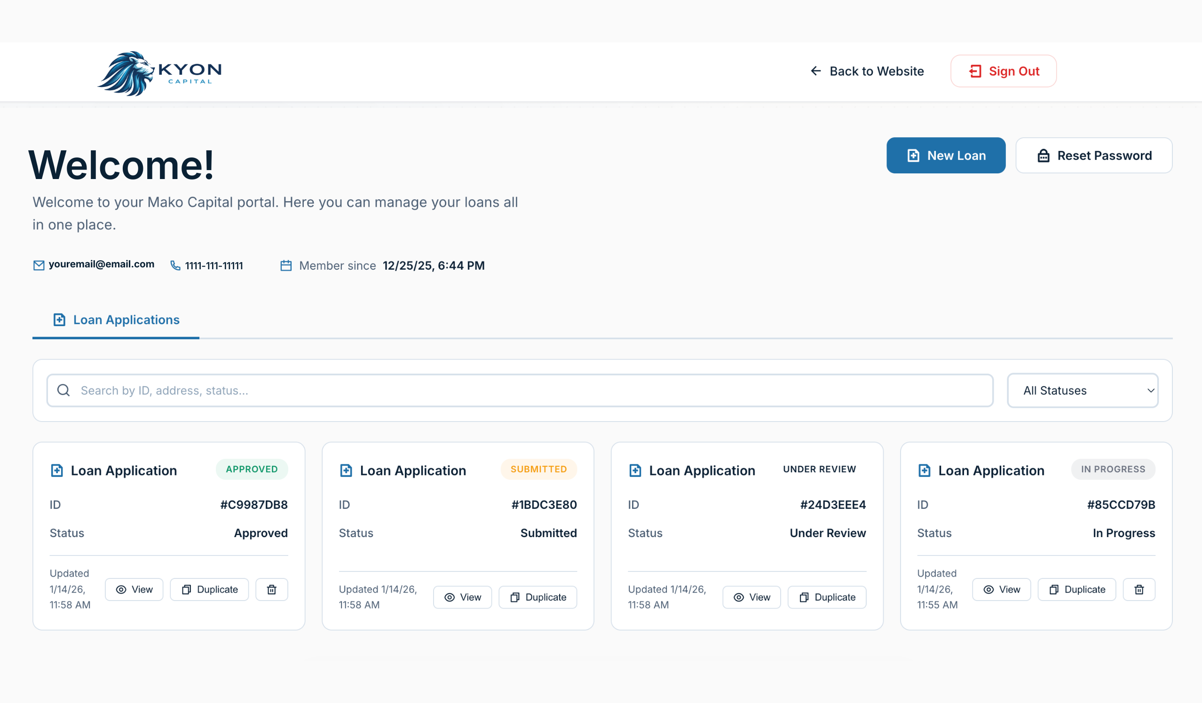
Task: Click the lock icon inside Reset Password
Action: (x=1044, y=156)
